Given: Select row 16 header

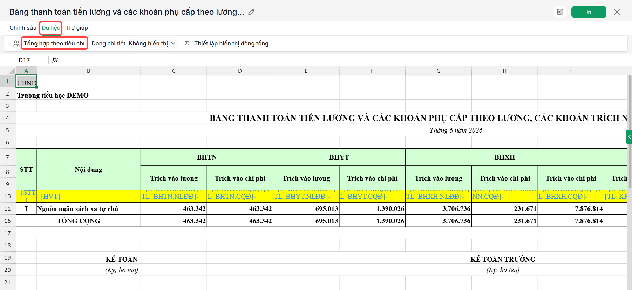Looking at the screenshot, I should point(8,221).
